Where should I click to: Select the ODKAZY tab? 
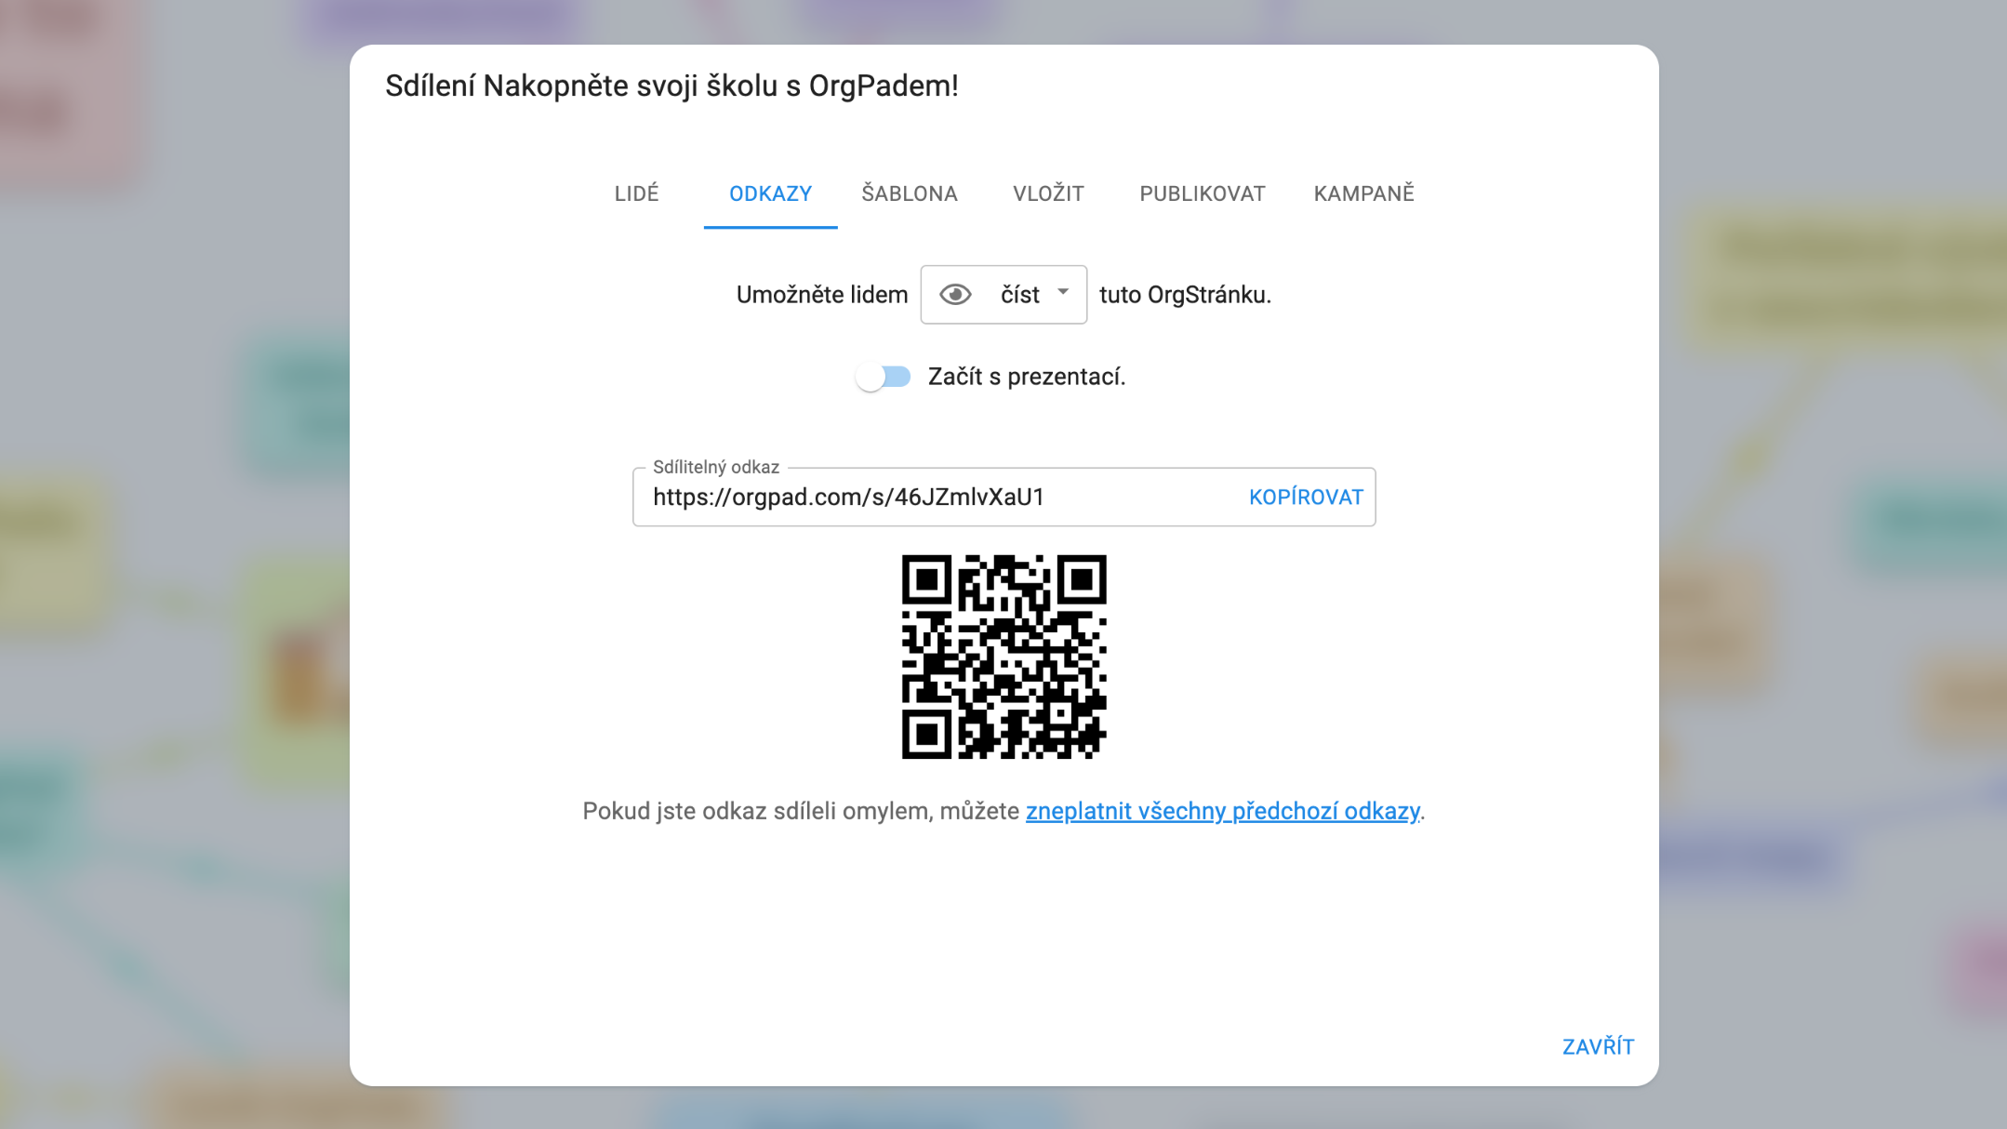770,193
